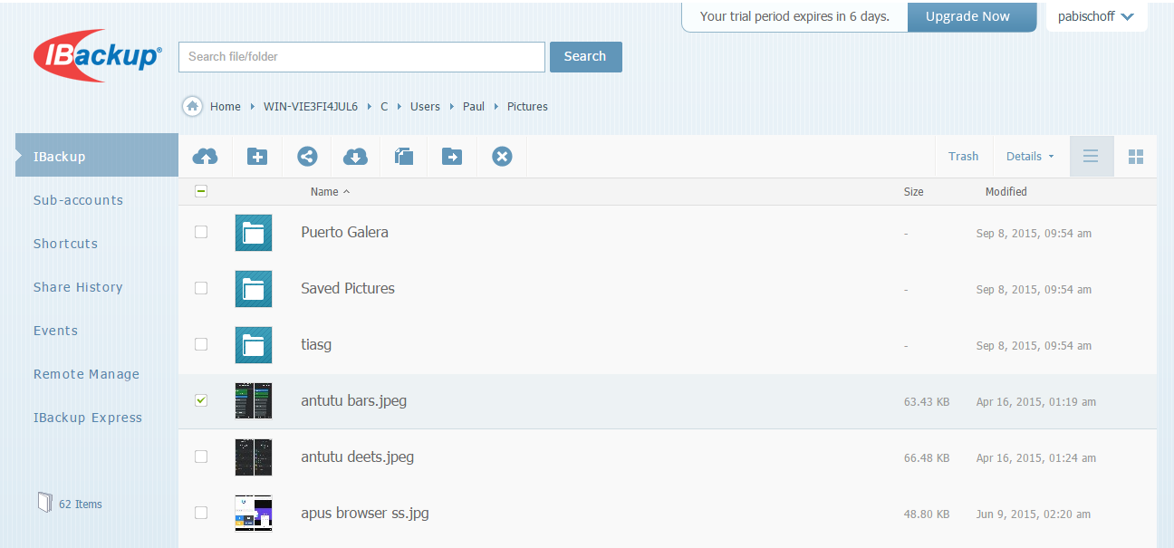Viewport: 1174px width, 548px height.
Task: Open Share History in sidebar
Action: point(78,287)
